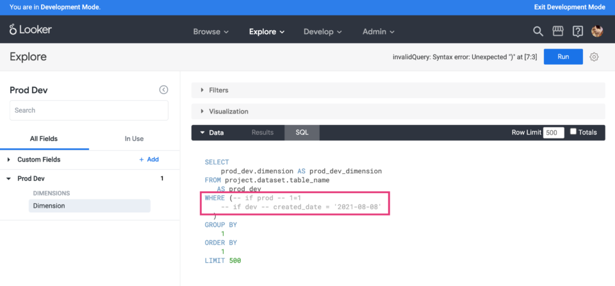Open the Marketplace shop icon
This screenshot has height=286, width=615.
pyautogui.click(x=558, y=31)
